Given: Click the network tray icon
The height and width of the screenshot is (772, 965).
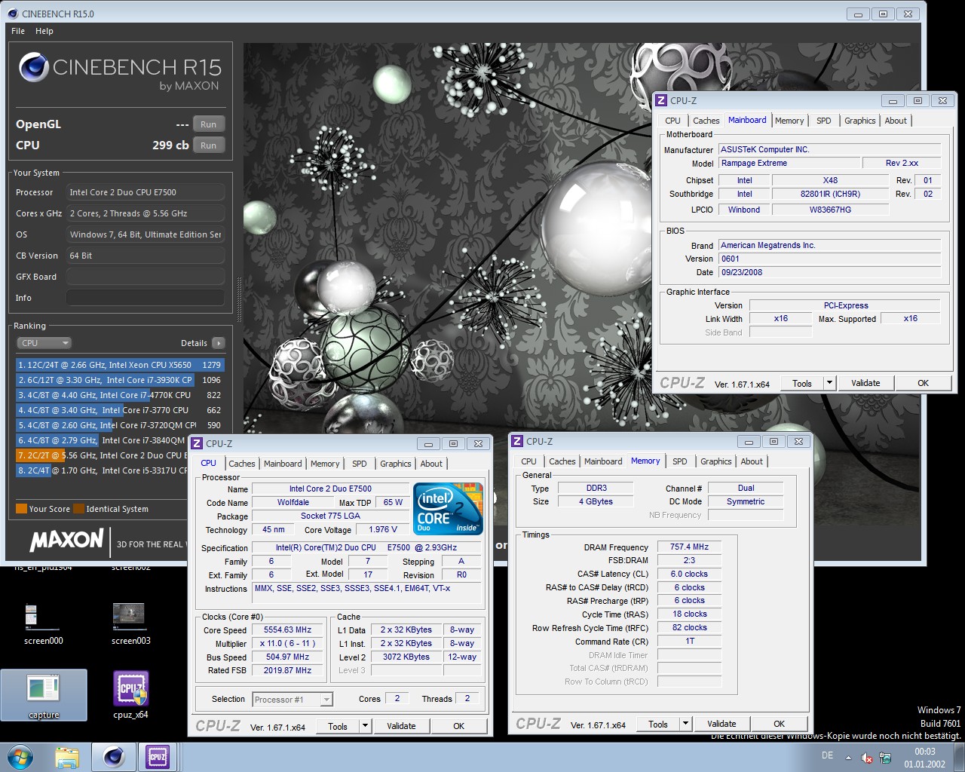Looking at the screenshot, I should pos(885,758).
